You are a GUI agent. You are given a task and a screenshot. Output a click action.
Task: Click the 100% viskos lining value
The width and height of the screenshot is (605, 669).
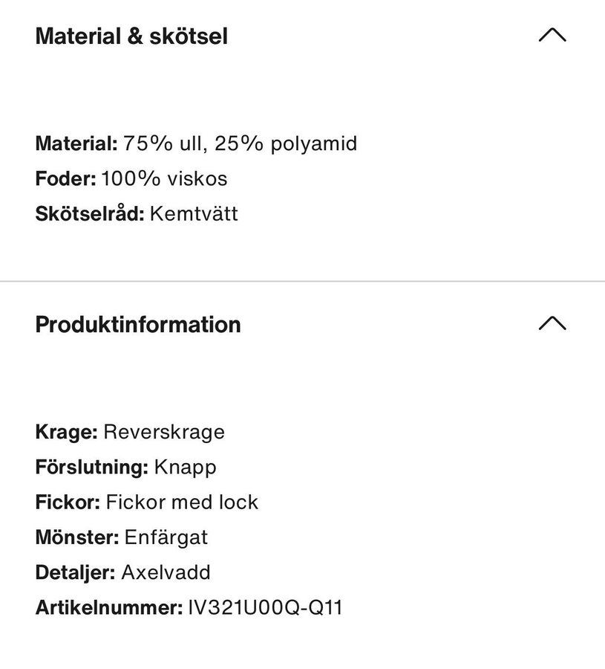coord(164,179)
